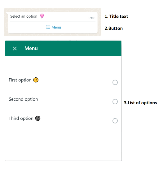Click the chat bubble tail corner
Image resolution: width=159 pixels, height=173 pixels.
coord(7,13)
